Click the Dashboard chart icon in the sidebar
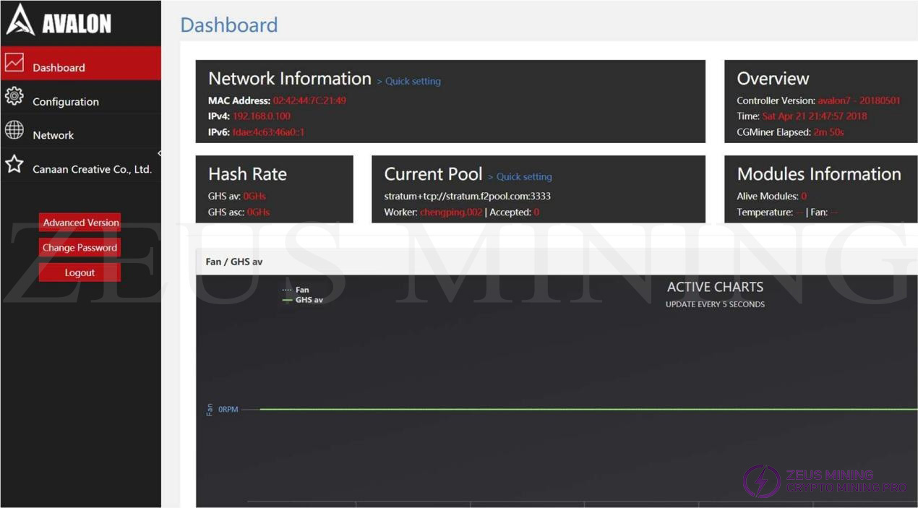The height and width of the screenshot is (508, 918). (14, 63)
